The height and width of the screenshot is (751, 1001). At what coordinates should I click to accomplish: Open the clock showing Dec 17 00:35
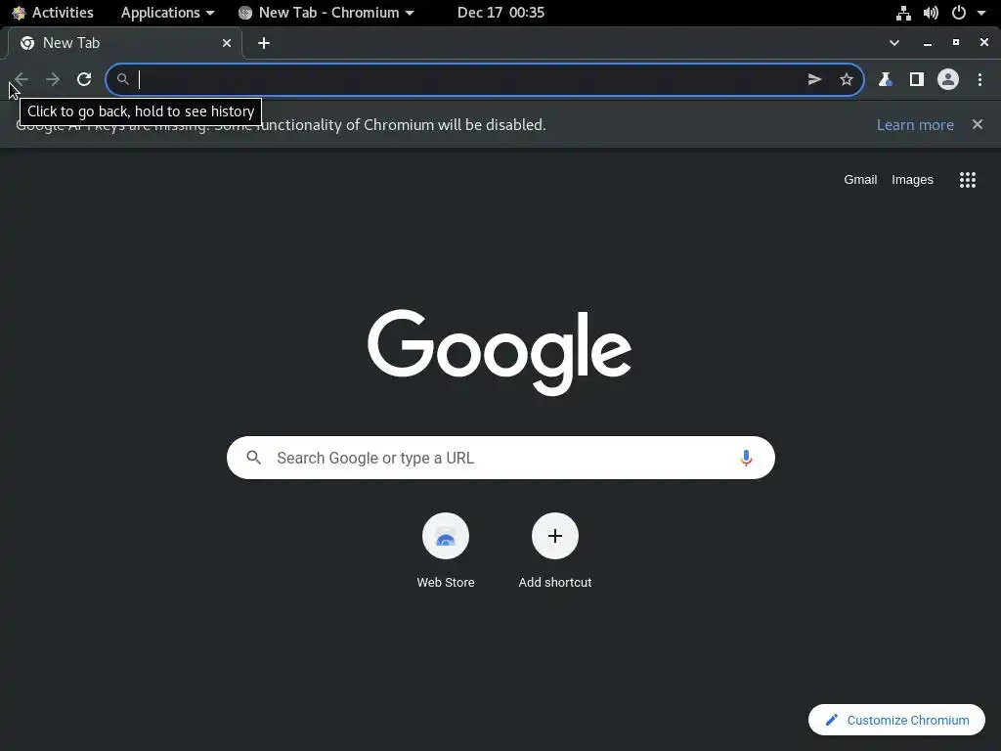(500, 12)
